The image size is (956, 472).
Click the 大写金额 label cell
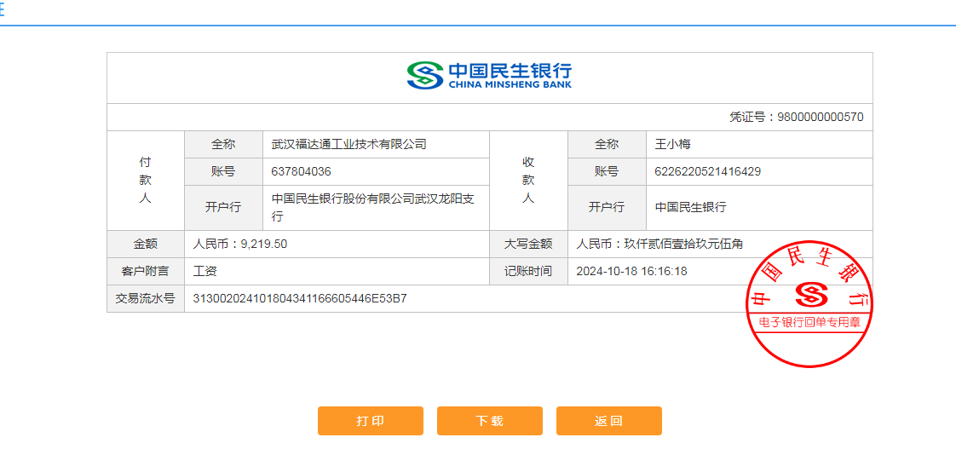[528, 245]
